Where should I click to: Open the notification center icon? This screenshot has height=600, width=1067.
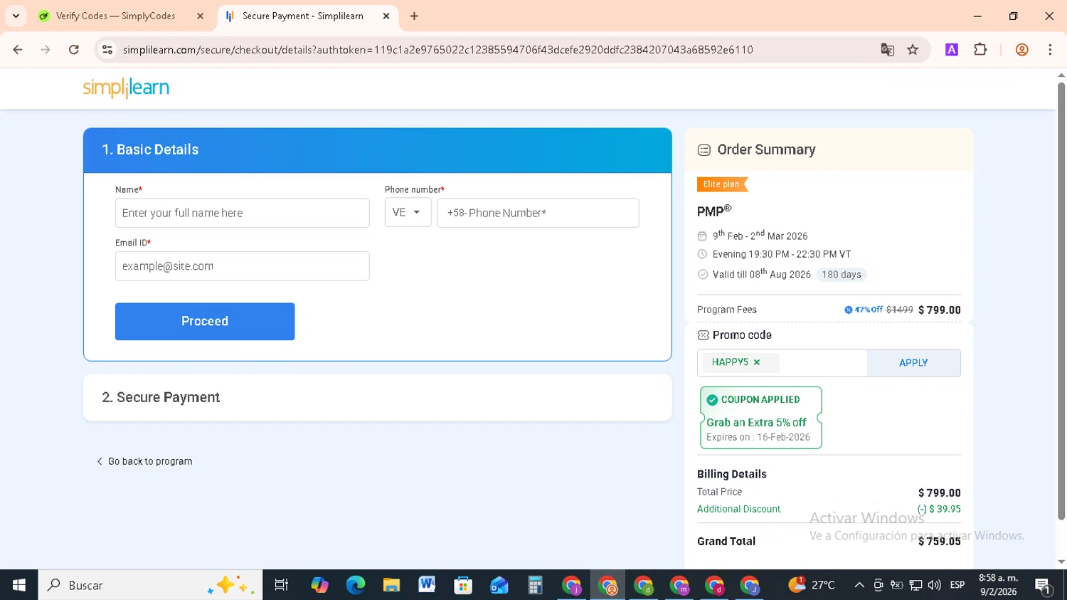[1044, 586]
